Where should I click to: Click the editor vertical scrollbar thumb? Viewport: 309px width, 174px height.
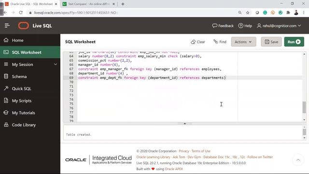(304, 107)
